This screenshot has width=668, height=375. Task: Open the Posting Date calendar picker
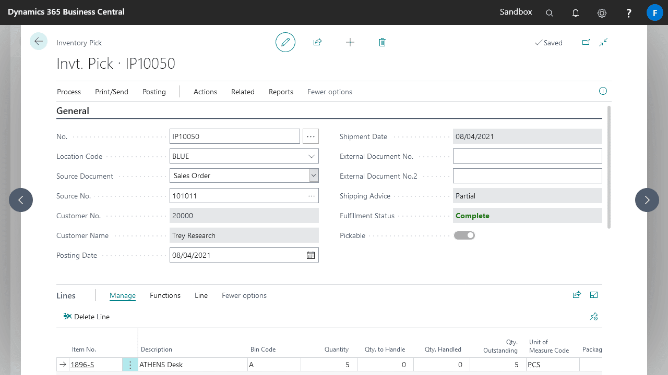pyautogui.click(x=311, y=255)
